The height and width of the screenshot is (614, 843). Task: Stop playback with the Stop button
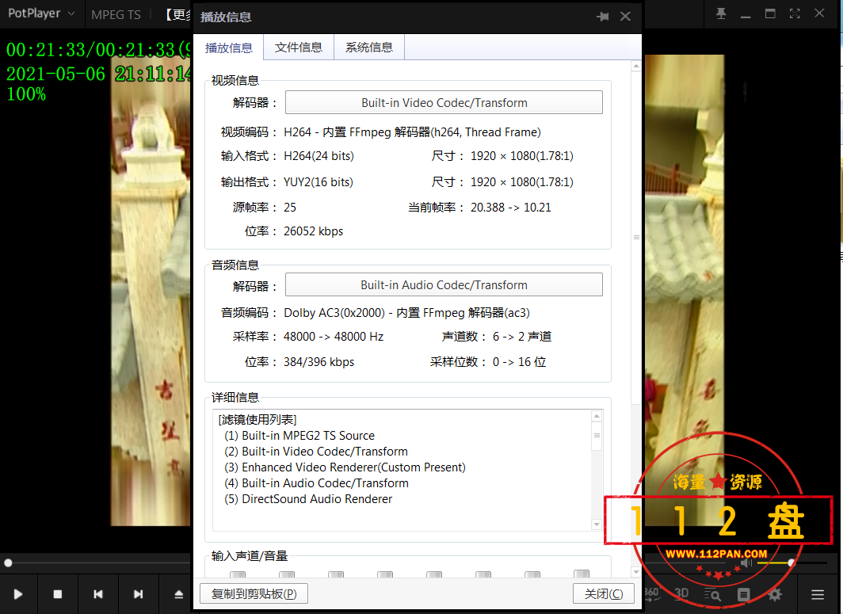click(x=58, y=594)
